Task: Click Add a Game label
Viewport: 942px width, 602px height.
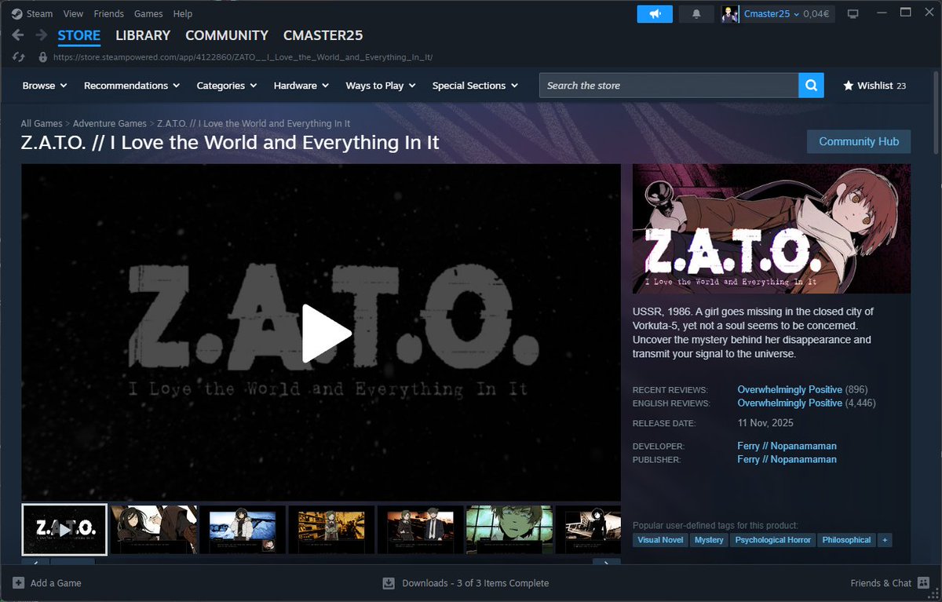Action: tap(56, 583)
